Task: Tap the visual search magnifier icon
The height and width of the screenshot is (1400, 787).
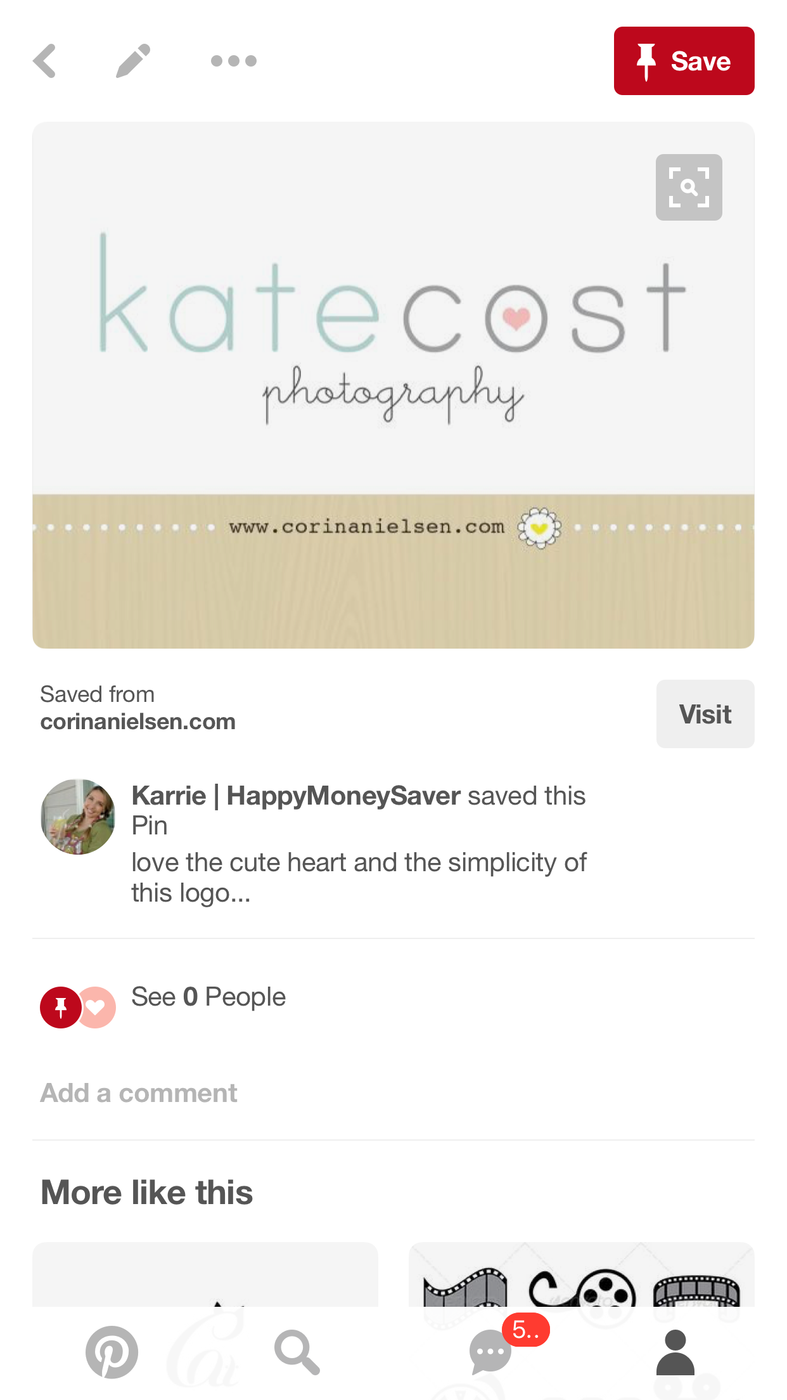Action: pos(689,187)
